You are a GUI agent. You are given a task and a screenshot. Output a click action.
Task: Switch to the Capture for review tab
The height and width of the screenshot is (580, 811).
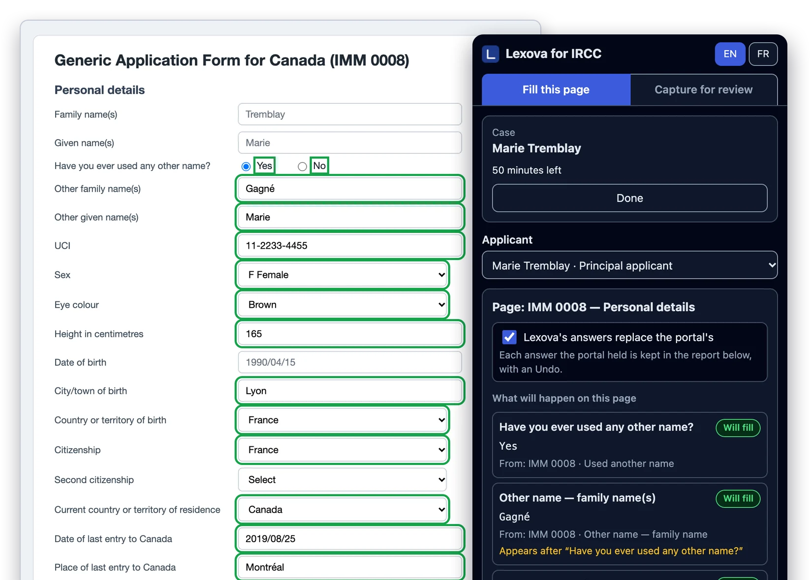point(704,89)
